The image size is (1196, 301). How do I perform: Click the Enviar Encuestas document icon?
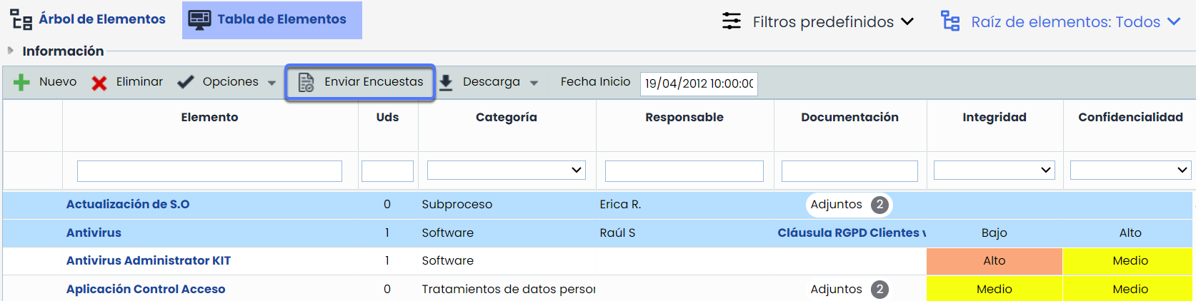click(306, 83)
